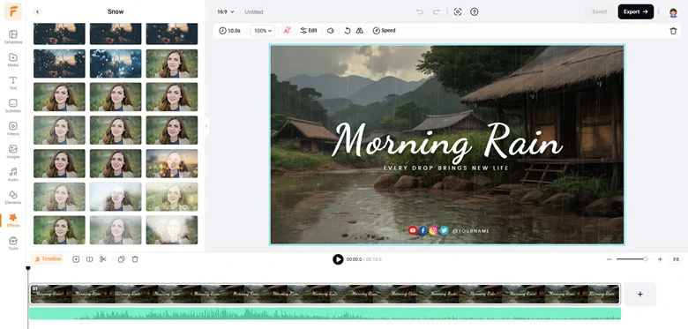Select the 'EVERY DROP BRINGS NEW LIFE' text
This screenshot has height=329, width=688.
(445, 168)
